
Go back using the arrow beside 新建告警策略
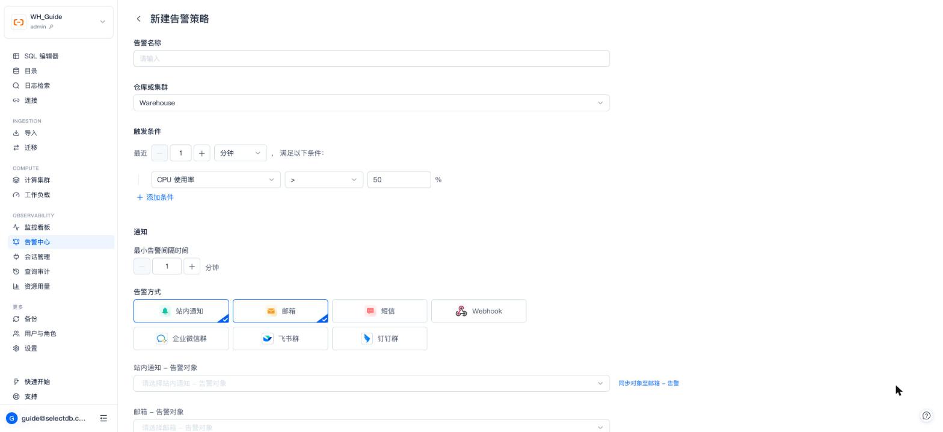pyautogui.click(x=138, y=19)
